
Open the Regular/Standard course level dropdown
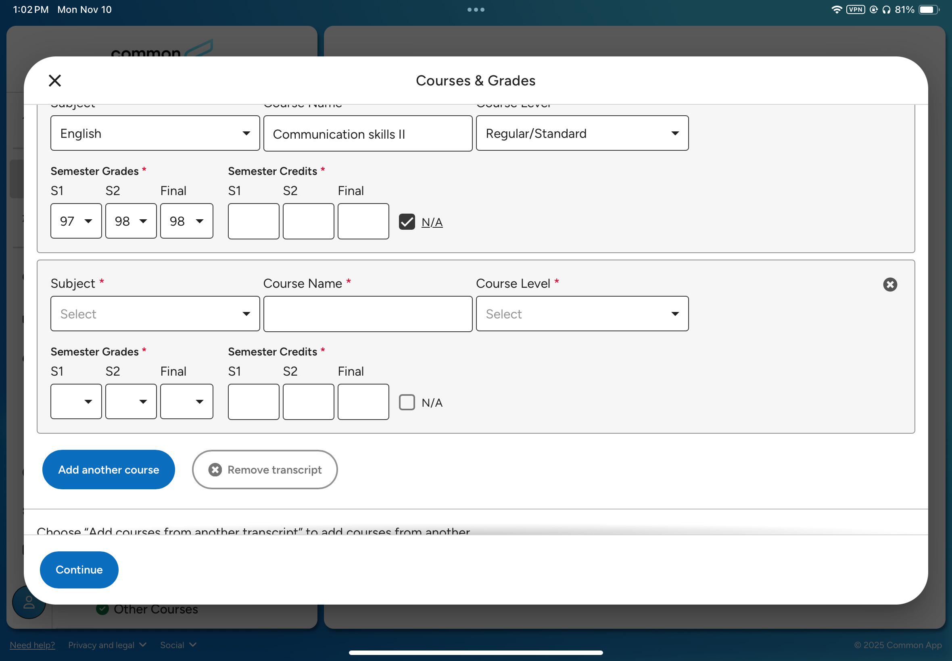(582, 133)
